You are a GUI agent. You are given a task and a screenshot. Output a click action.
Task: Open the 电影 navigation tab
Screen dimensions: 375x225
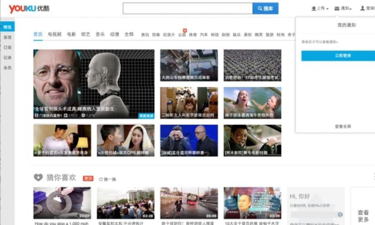[71, 34]
